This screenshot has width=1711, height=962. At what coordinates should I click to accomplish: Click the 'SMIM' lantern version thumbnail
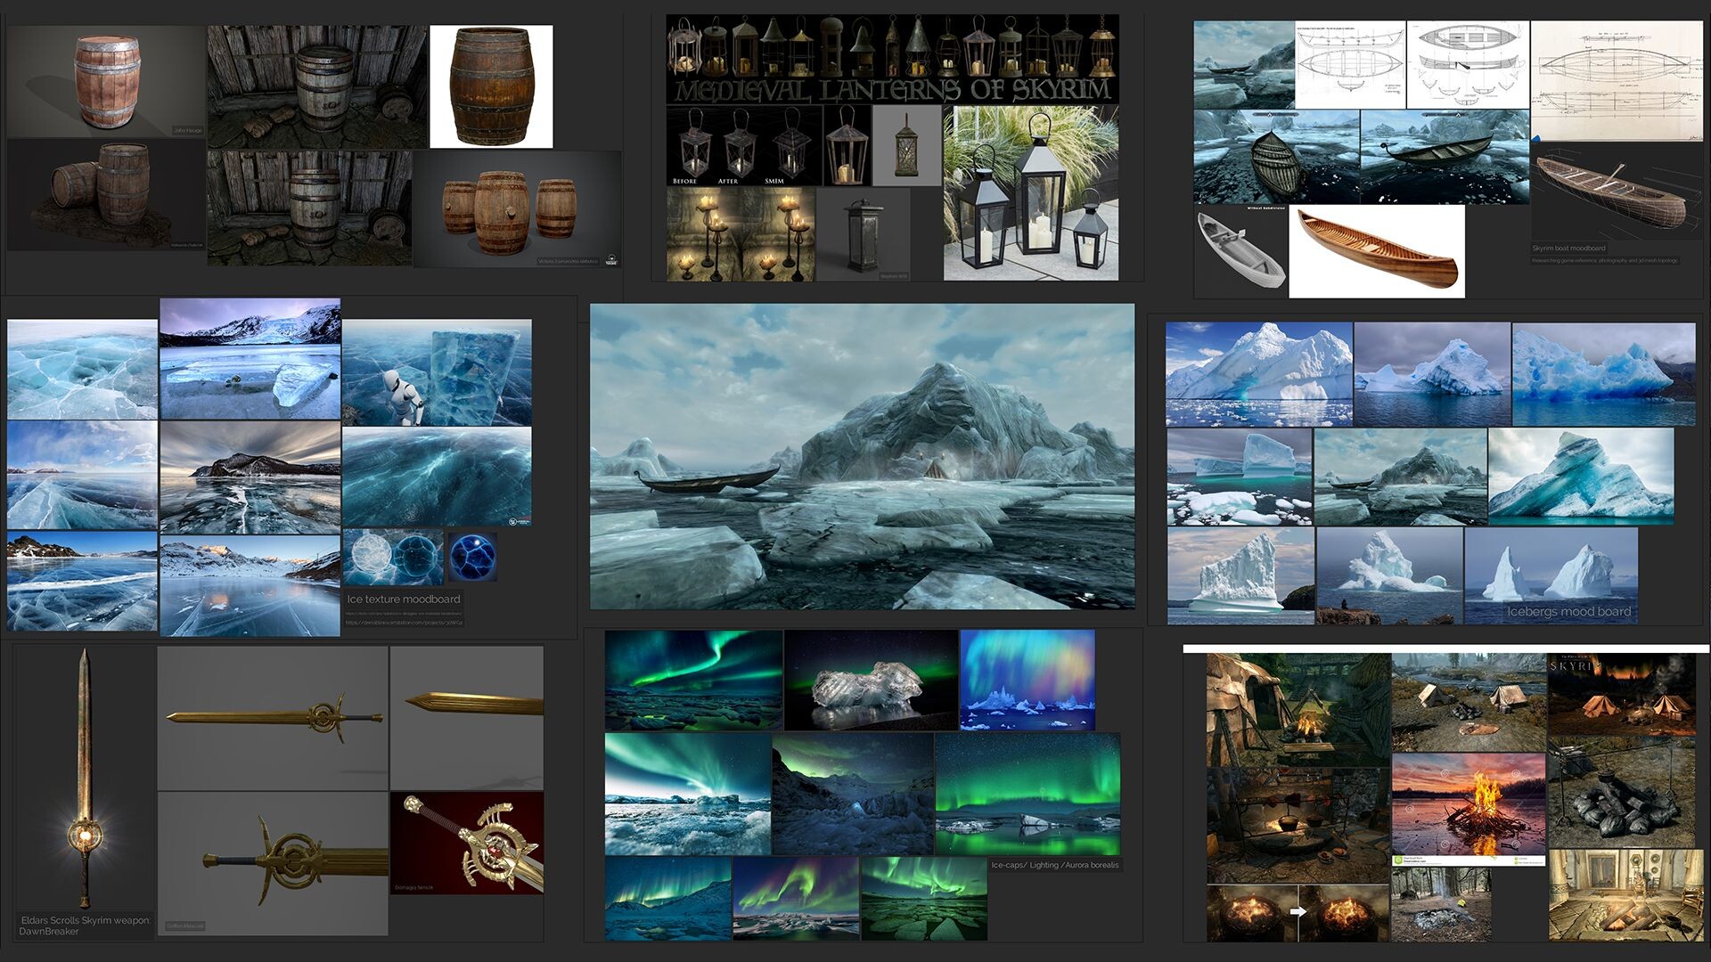(x=792, y=150)
